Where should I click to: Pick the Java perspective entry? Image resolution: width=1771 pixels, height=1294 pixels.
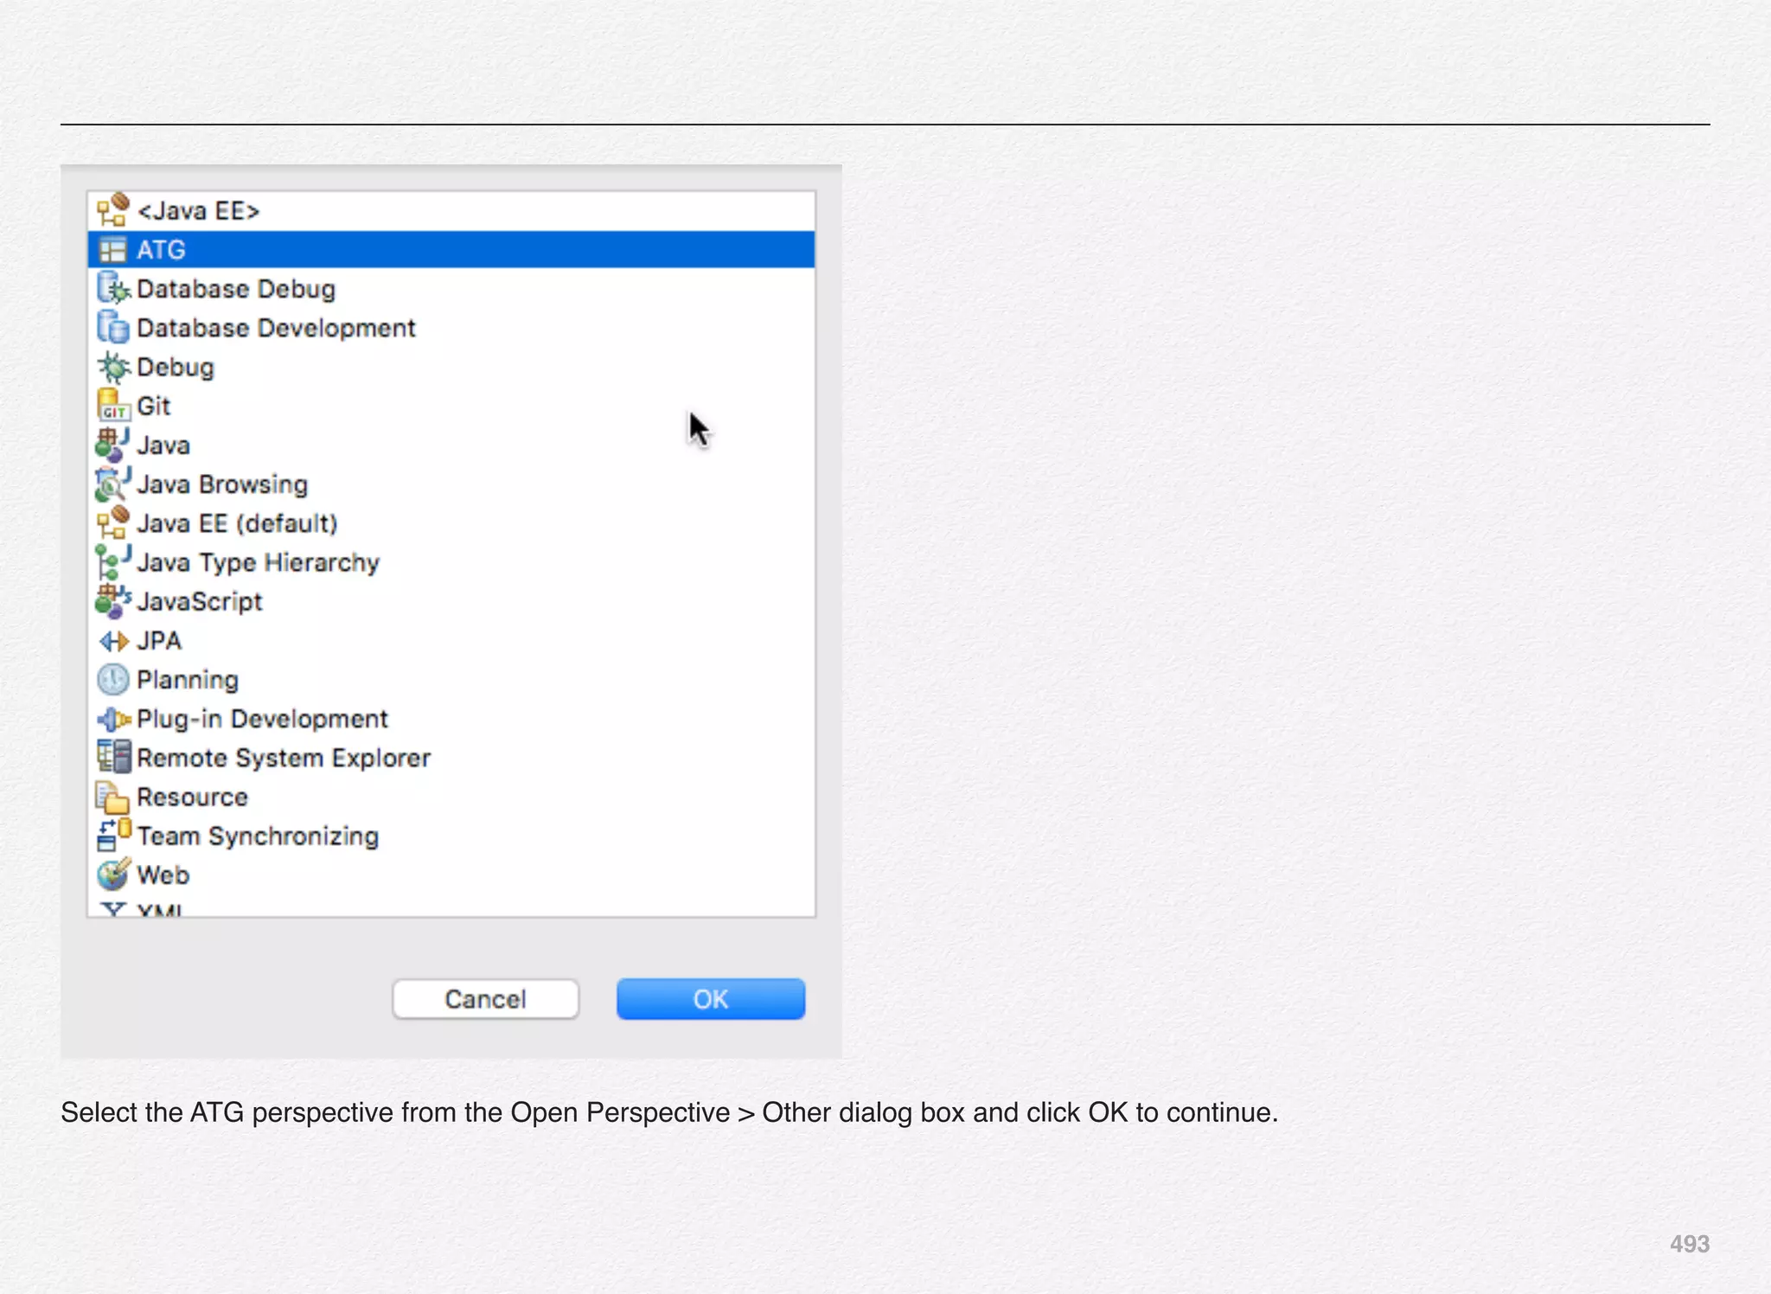click(x=451, y=445)
